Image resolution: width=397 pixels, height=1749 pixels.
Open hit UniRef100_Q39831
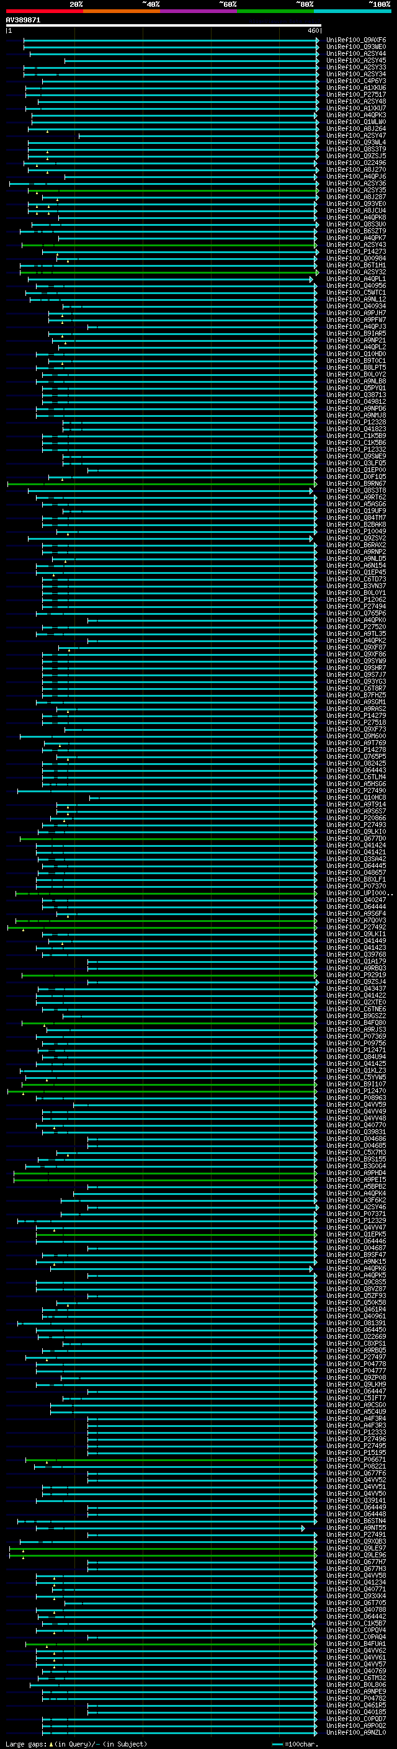(356, 1132)
